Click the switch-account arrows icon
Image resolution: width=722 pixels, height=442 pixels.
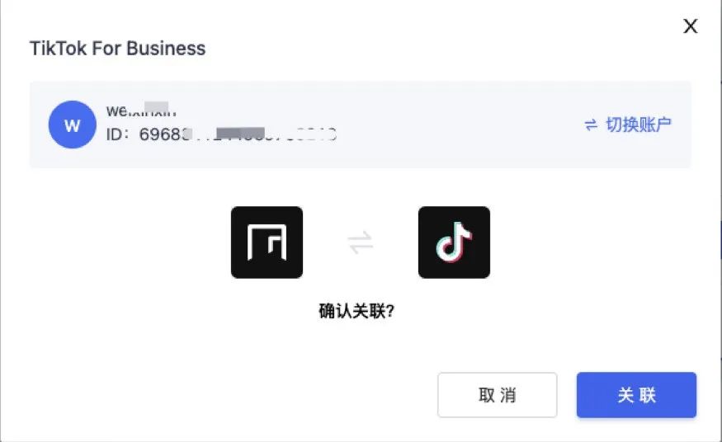coord(591,125)
